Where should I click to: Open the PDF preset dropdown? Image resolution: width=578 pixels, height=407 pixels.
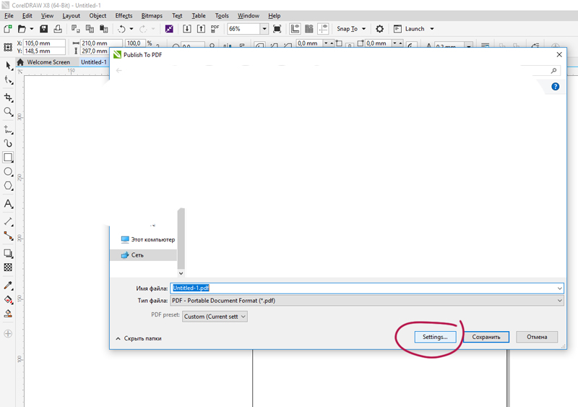(x=215, y=317)
